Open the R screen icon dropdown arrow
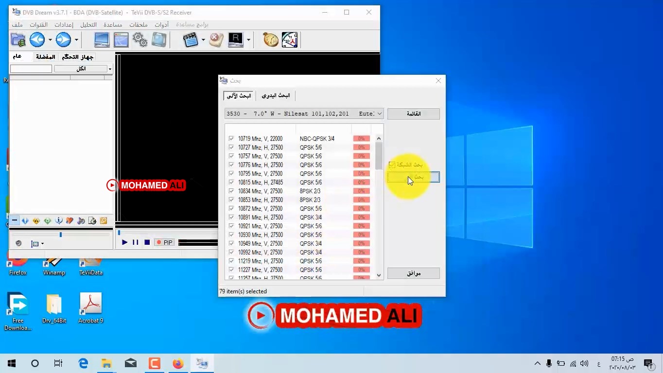This screenshot has width=663, height=373. tap(248, 40)
